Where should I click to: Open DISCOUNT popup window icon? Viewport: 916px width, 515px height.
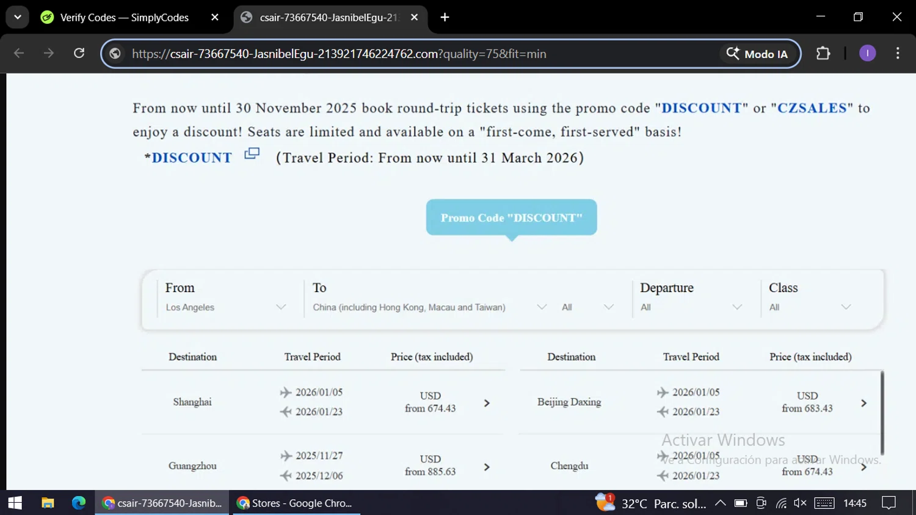pos(252,153)
